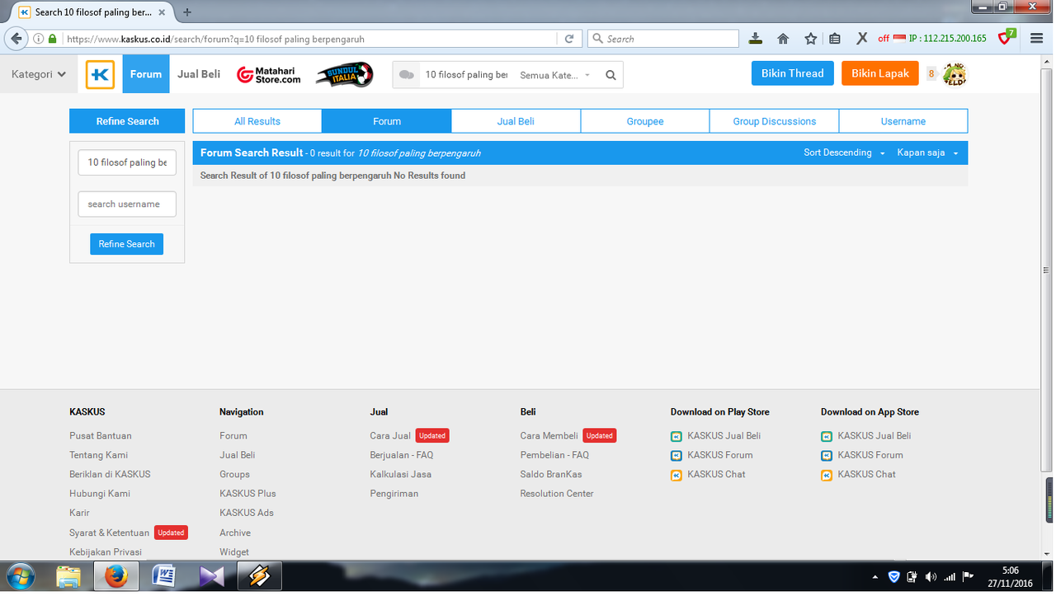Screen dimensions: 1056x596
Task: Click the search username input field
Action: (x=127, y=204)
